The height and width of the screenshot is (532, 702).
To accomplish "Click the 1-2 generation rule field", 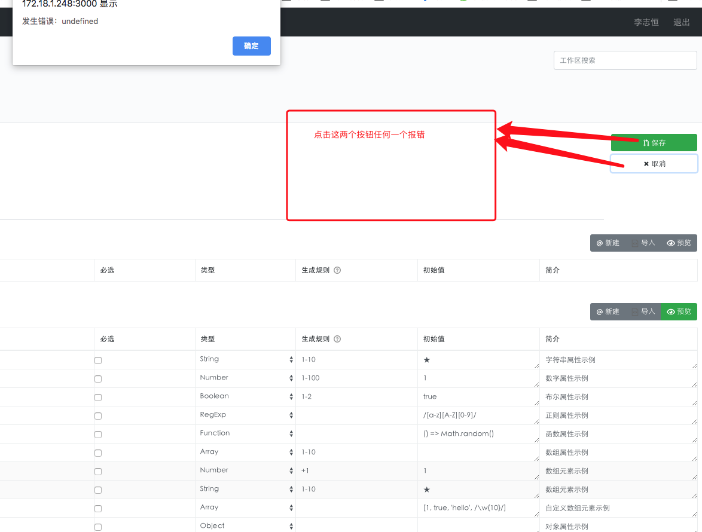I will coord(356,396).
